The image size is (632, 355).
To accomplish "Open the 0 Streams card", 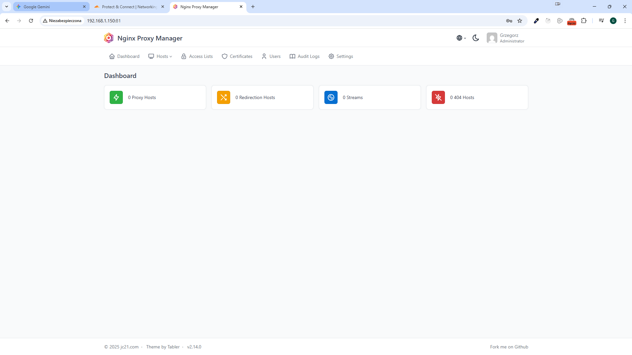I will pyautogui.click(x=370, y=97).
